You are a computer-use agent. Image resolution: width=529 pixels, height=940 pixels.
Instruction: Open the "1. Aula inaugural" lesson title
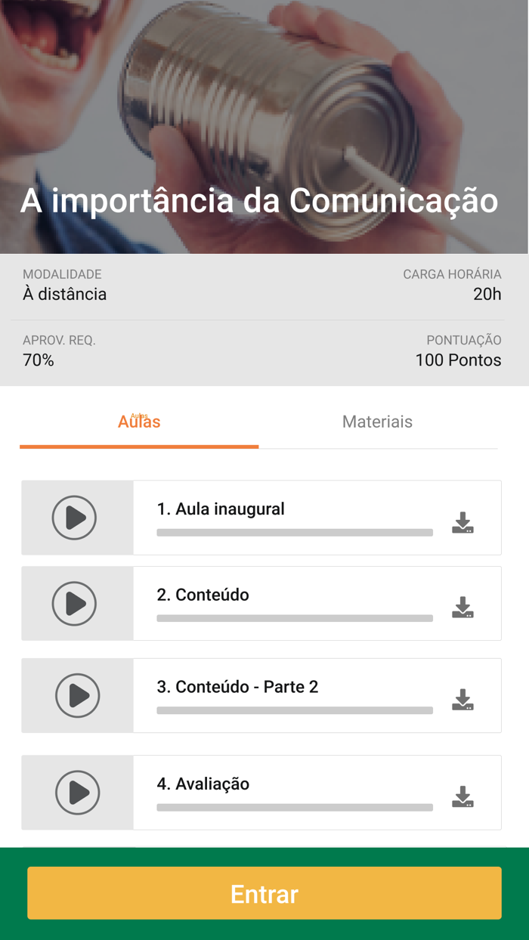pyautogui.click(x=221, y=509)
